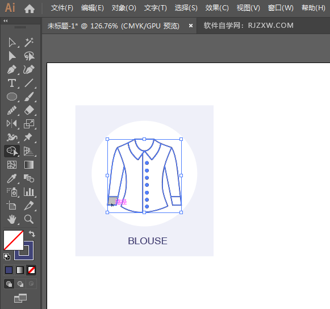The height and width of the screenshot is (309, 330).
Task: Open the 效果(C) menu
Action: 217,8
